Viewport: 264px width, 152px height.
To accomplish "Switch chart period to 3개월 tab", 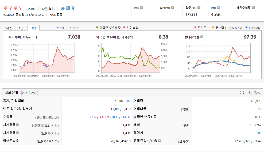I will (9, 28).
